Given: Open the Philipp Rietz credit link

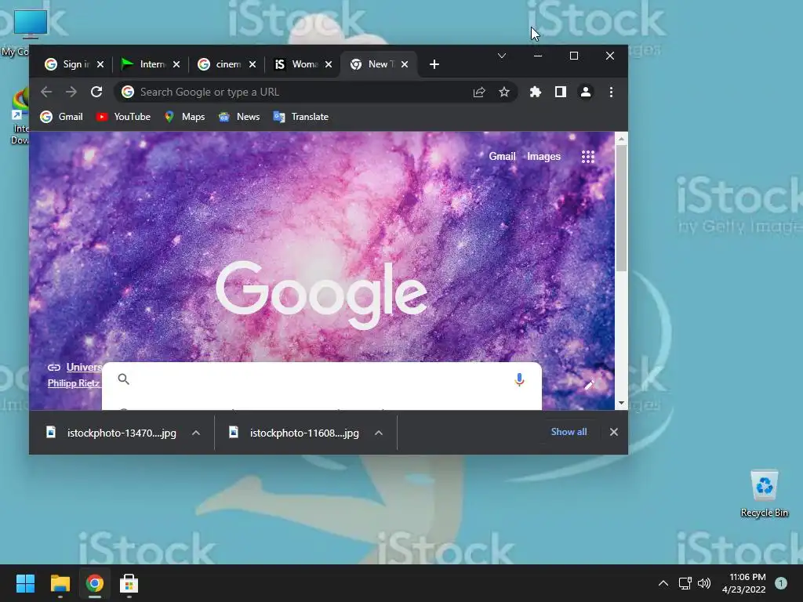Looking at the screenshot, I should point(74,383).
